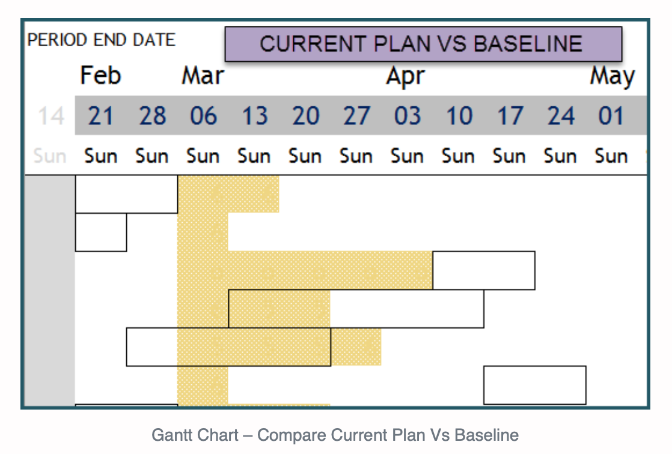
Task: Select the first-row baseline bar outline
Action: 126,194
